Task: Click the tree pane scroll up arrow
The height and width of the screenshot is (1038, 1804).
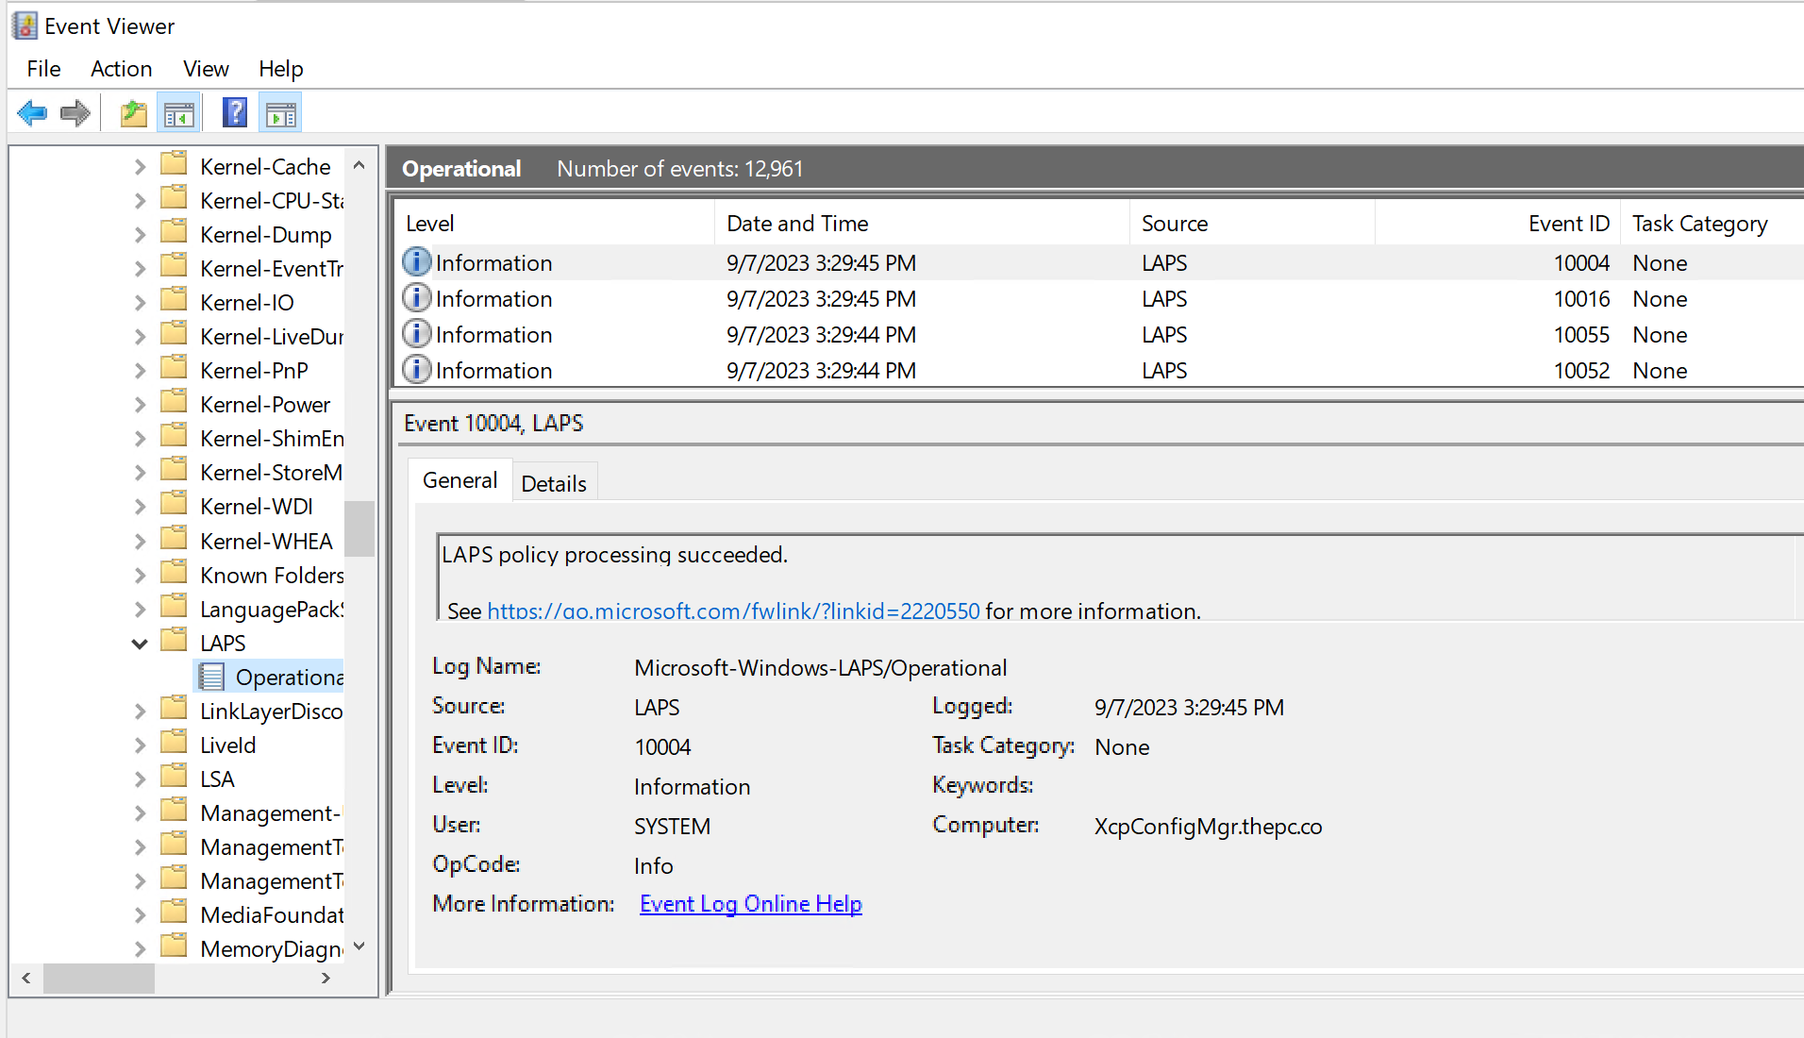Action: 359,165
